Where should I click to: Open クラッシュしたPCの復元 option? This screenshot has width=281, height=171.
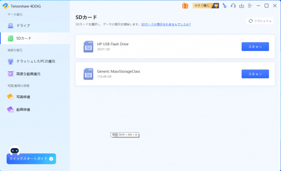[35, 61]
